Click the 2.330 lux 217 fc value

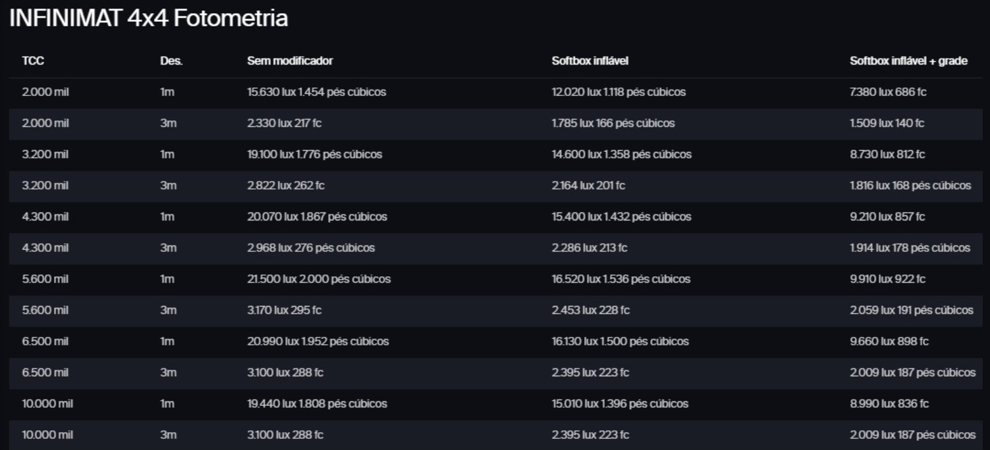click(285, 123)
